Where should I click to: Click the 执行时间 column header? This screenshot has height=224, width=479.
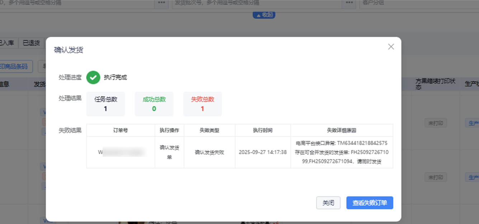(x=263, y=130)
